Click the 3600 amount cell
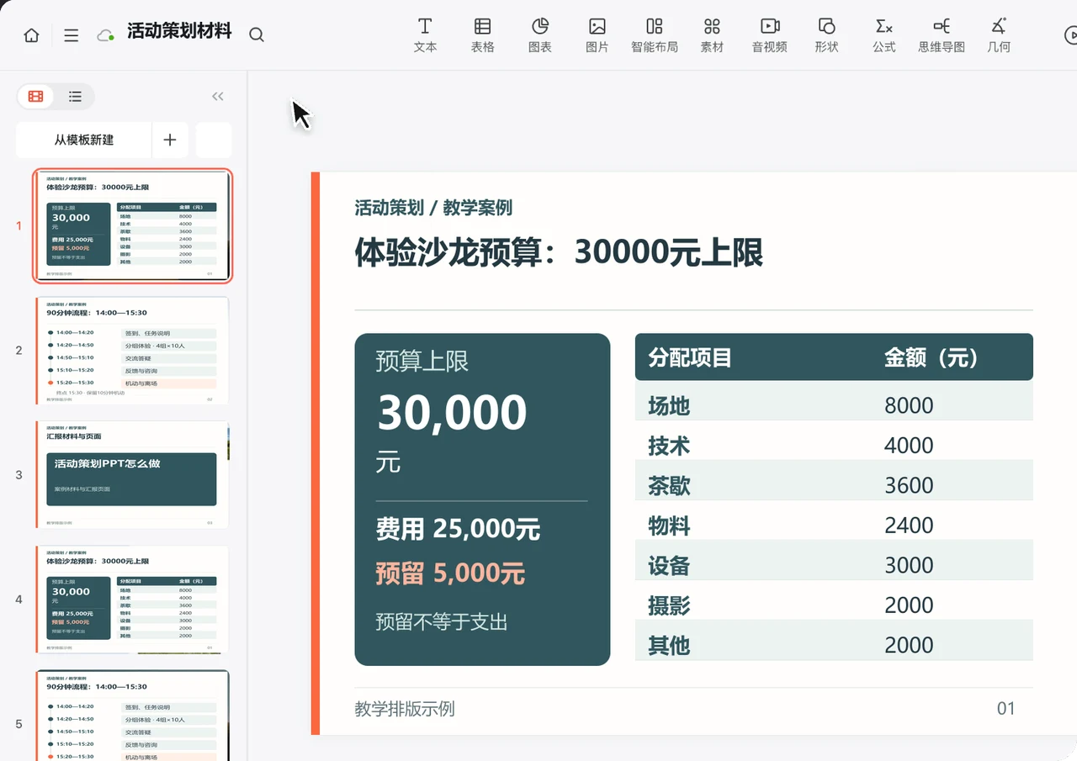1077x761 pixels. click(909, 485)
